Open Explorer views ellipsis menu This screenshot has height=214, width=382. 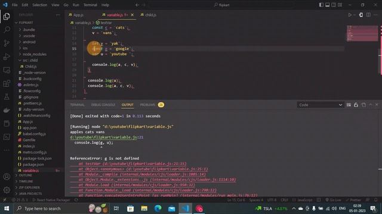pos(58,15)
